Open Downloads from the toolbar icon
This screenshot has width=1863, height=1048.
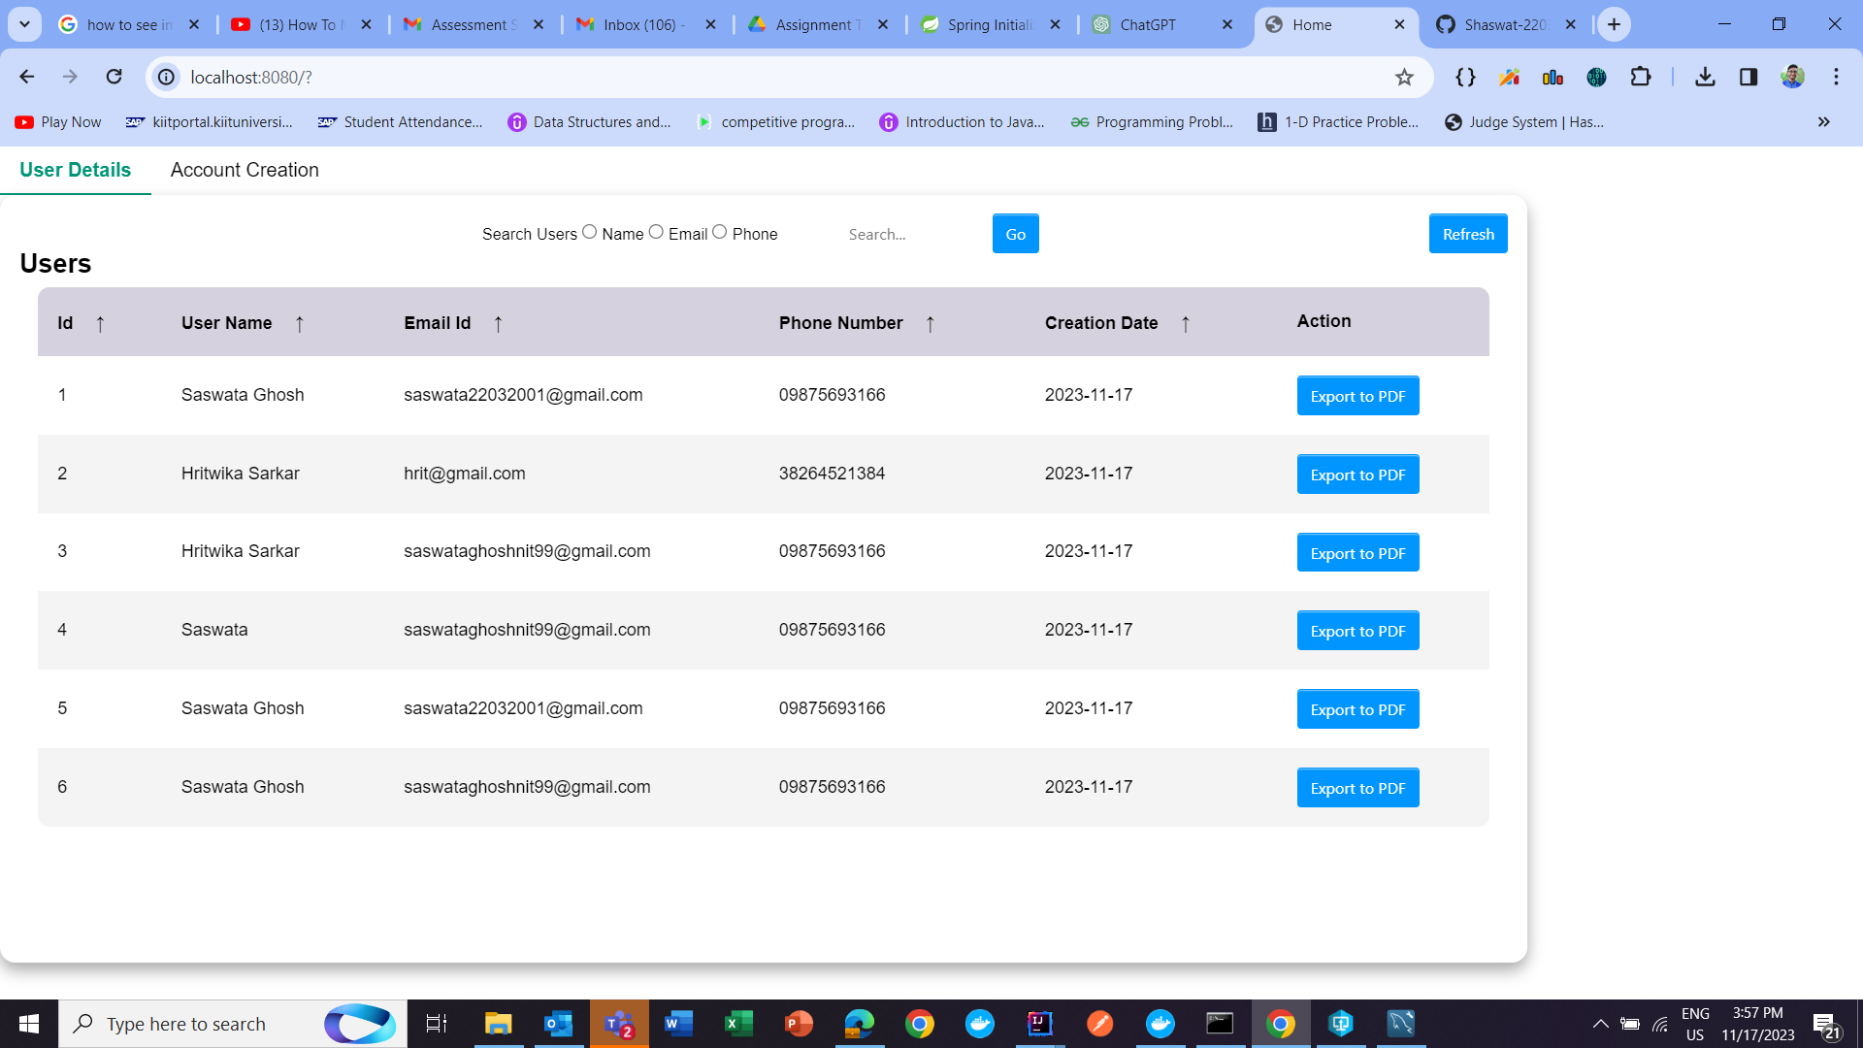coord(1705,77)
